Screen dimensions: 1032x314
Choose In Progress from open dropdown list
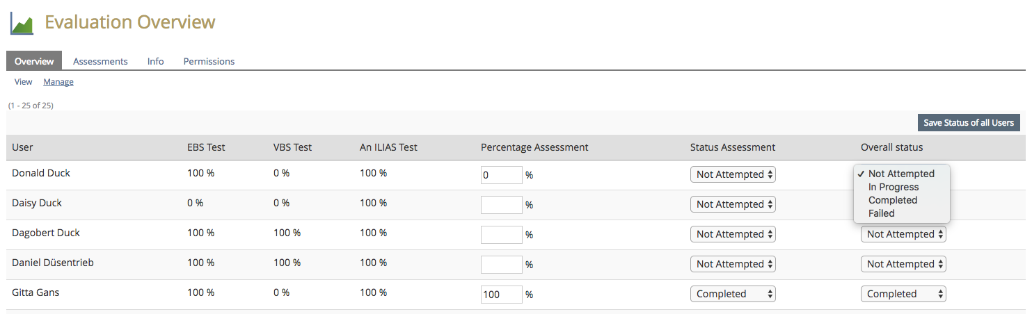click(894, 187)
